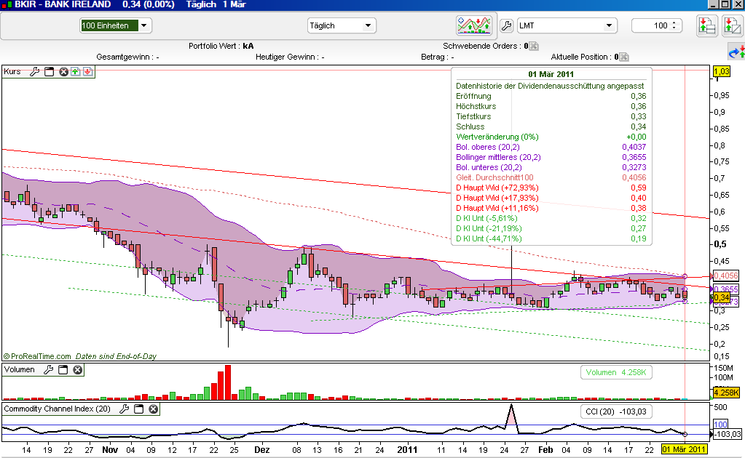Viewport: 745px width, 458px height.
Task: Click the blue 100 CCI level label
Action: tap(720, 425)
